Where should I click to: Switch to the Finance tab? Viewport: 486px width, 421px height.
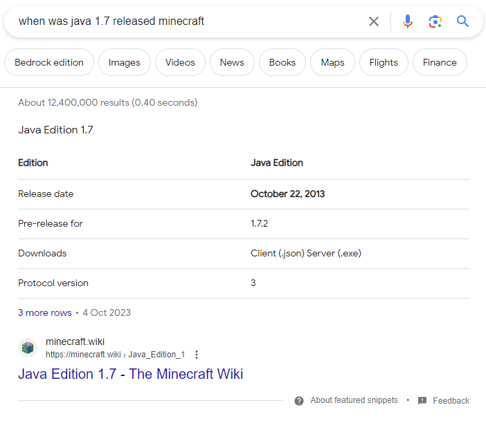pos(440,62)
